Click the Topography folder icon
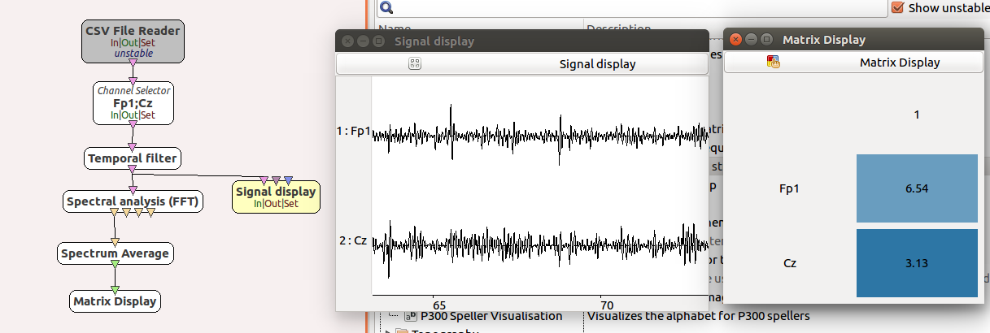Screen dimensions: 990x333 [402, 331]
